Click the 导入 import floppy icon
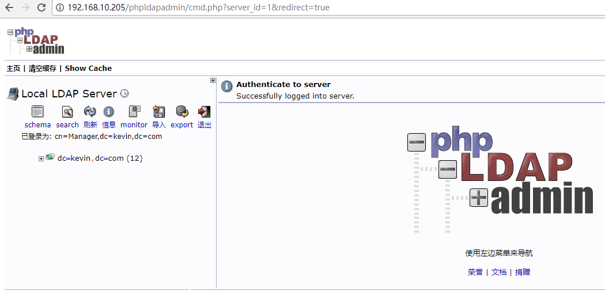 [x=158, y=112]
